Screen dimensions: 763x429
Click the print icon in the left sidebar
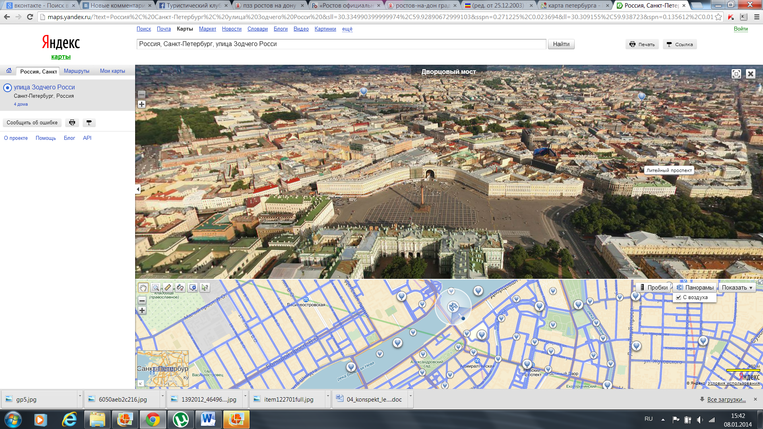pos(72,123)
